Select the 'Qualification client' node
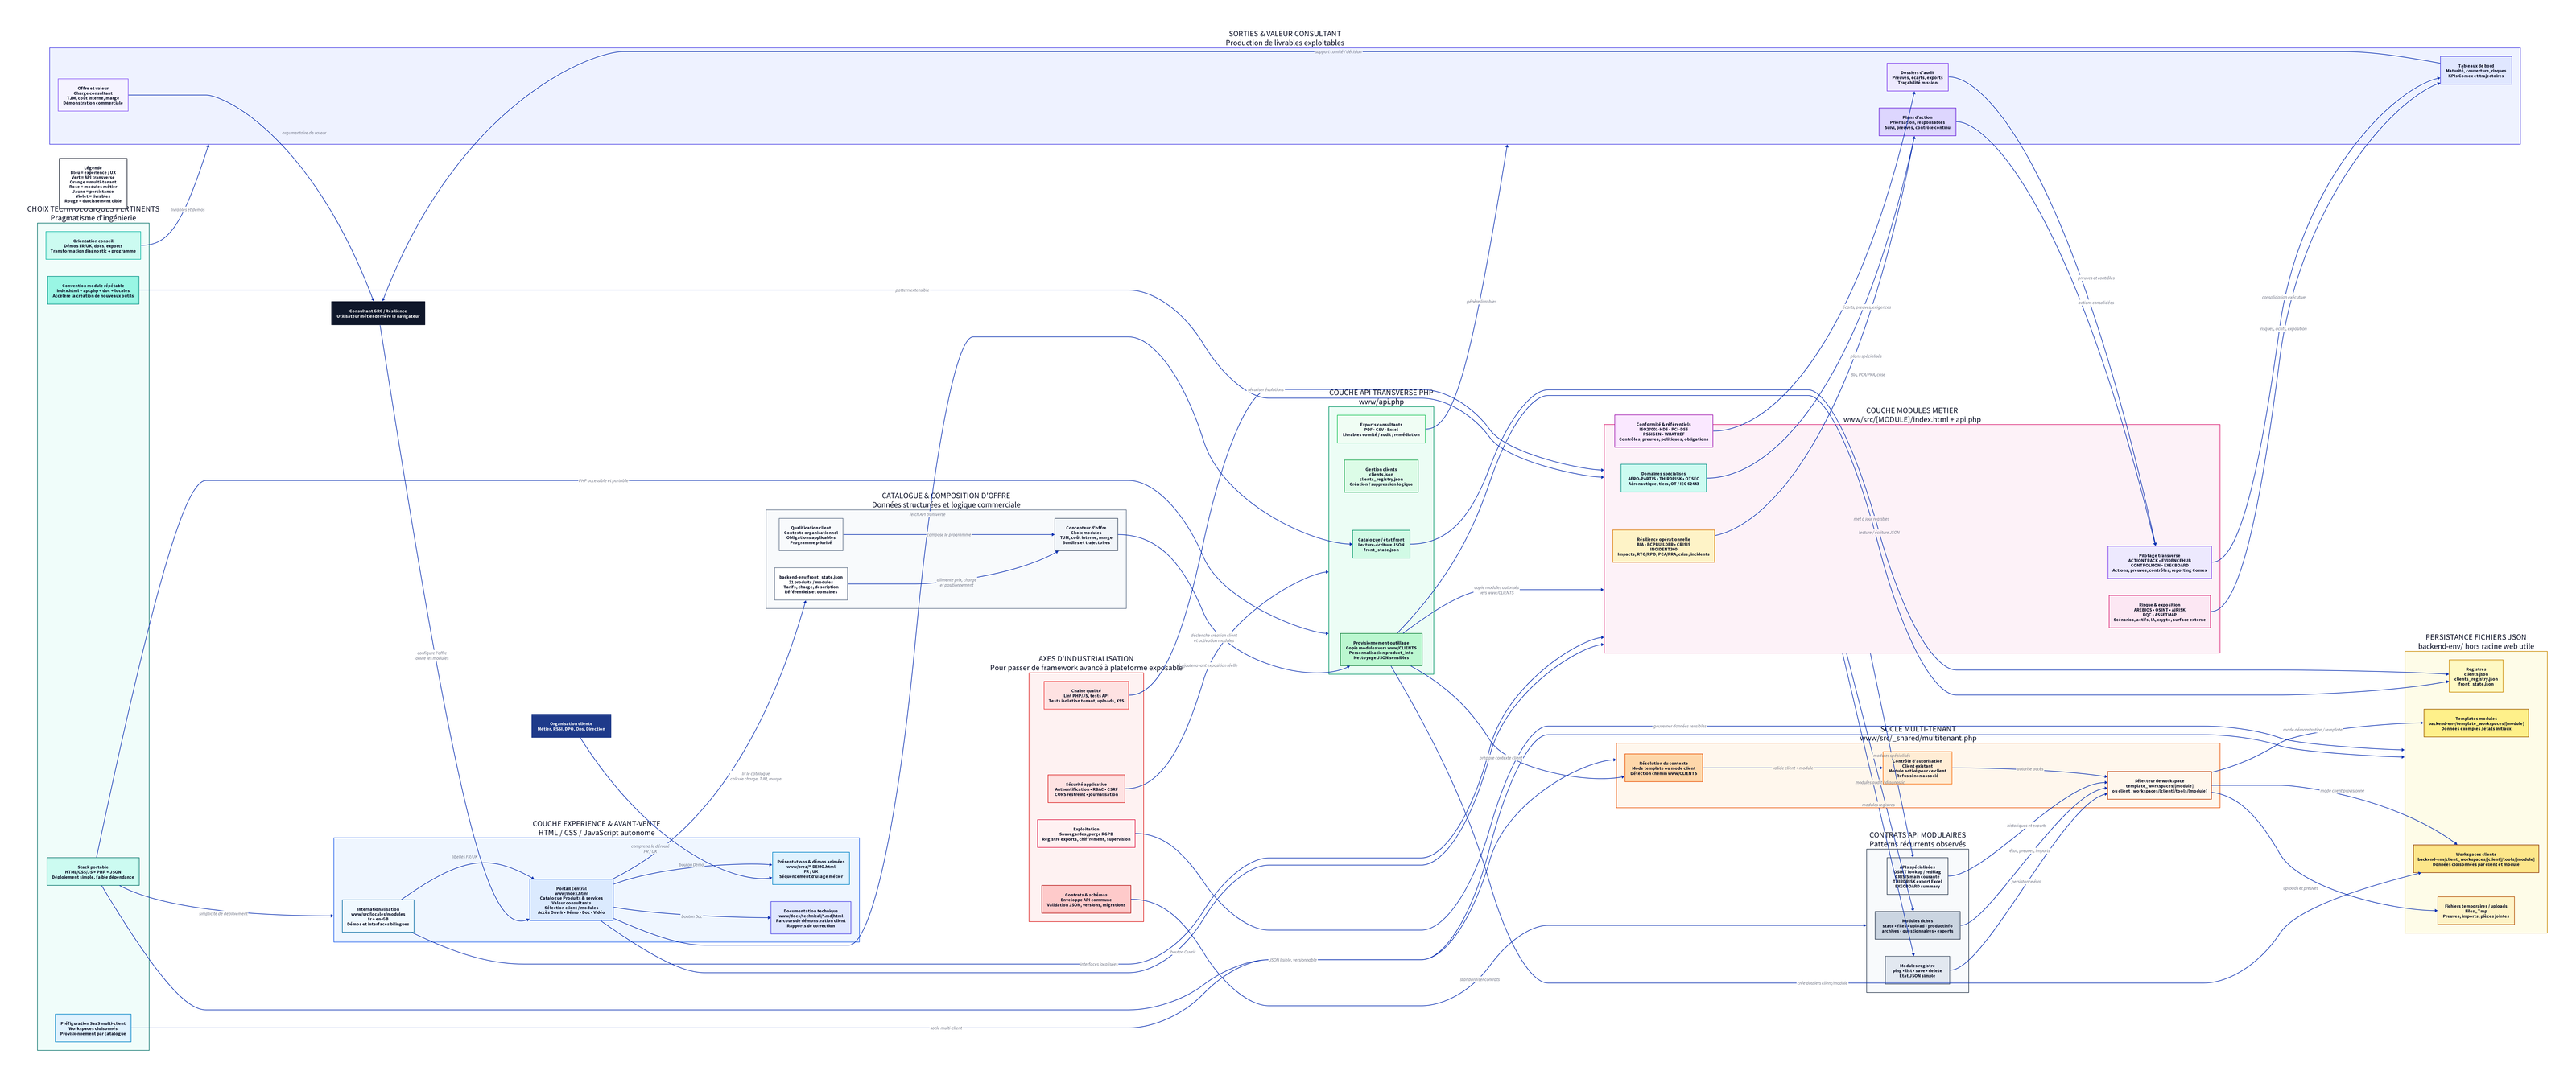The image size is (2576, 1079). pyautogui.click(x=811, y=534)
